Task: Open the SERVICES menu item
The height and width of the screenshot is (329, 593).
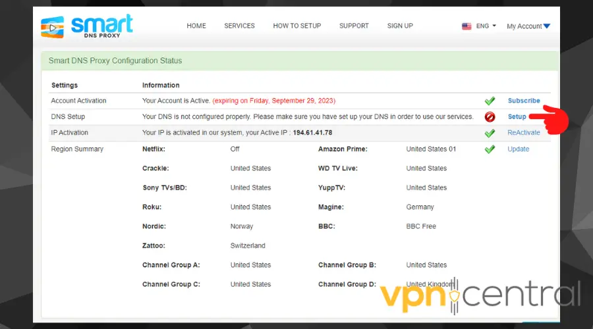Action: 239,26
